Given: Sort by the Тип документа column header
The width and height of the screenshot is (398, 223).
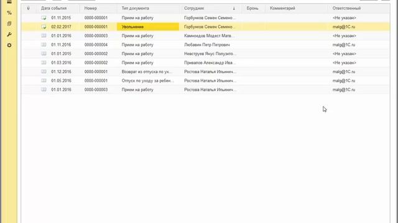Looking at the screenshot, I should pos(136,8).
